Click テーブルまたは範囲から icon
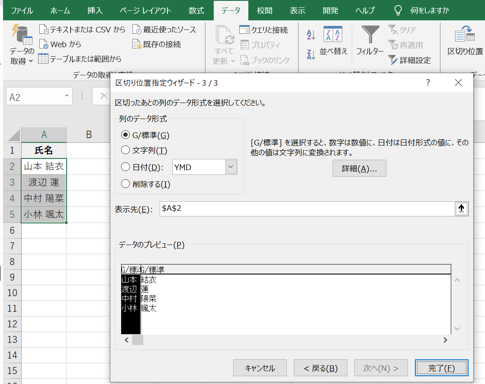Screen dimensions: 485x384 (x=43, y=58)
